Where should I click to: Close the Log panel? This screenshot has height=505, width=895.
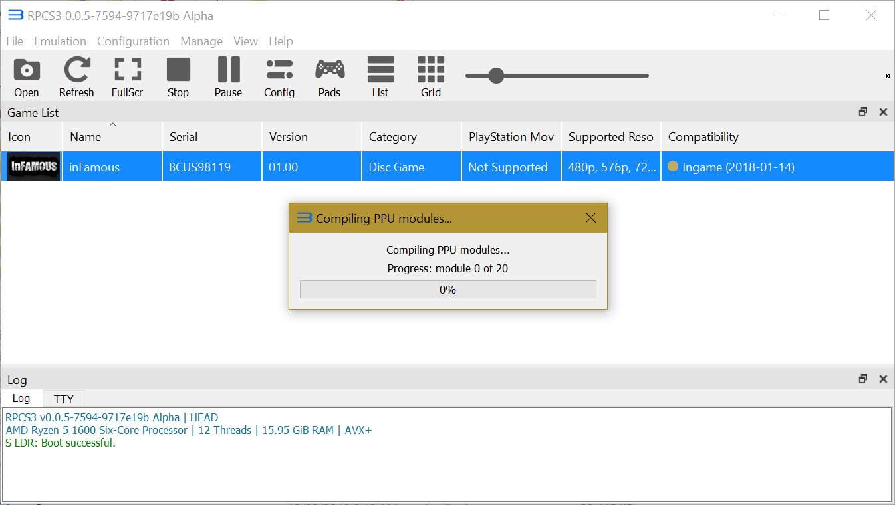883,379
